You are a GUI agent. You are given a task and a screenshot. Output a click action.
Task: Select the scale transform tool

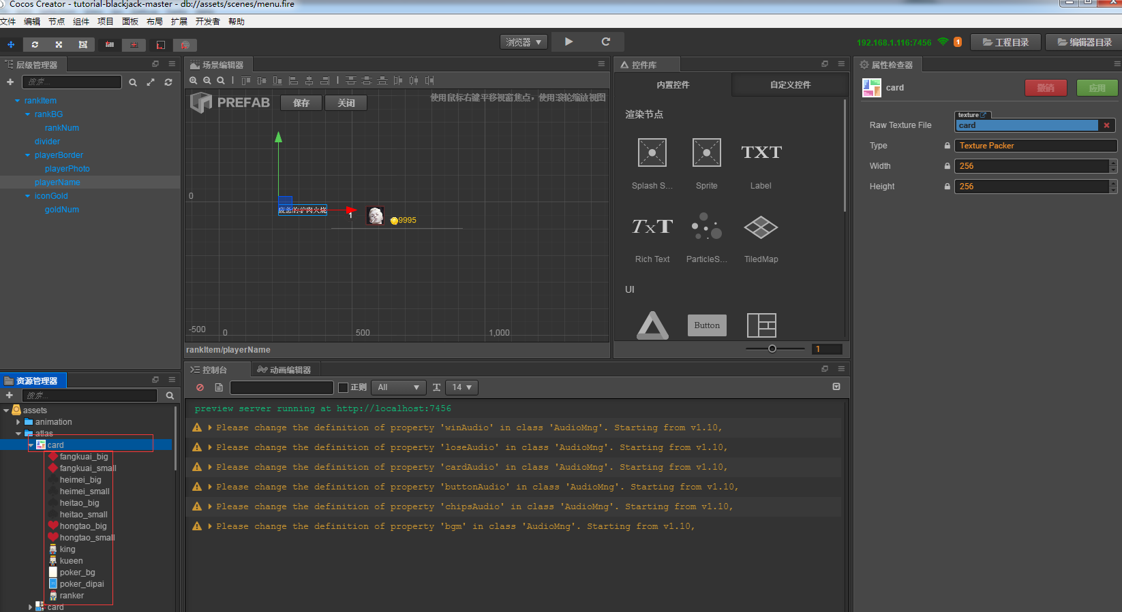(x=59, y=44)
